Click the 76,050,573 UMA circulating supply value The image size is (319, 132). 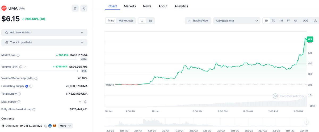click(x=77, y=86)
